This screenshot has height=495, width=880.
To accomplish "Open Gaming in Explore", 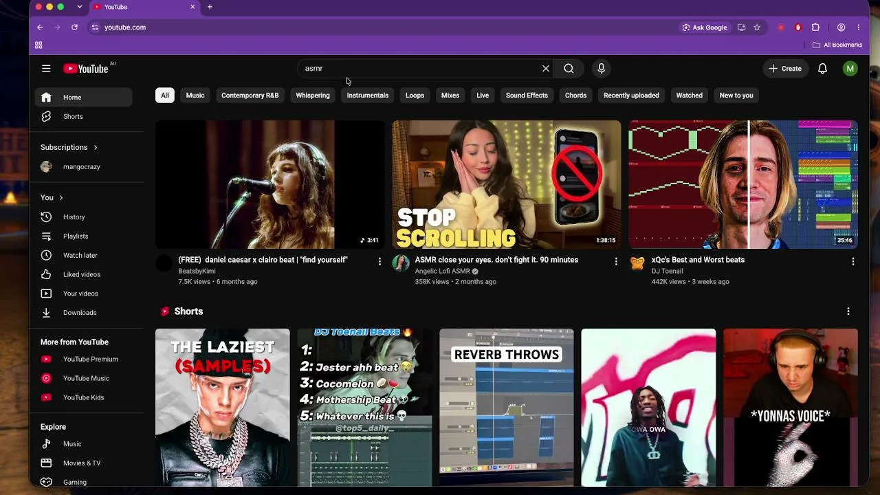I will coord(83,482).
